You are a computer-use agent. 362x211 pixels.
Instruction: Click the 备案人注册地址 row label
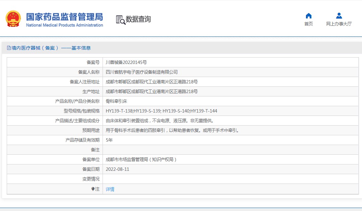click(x=84, y=82)
